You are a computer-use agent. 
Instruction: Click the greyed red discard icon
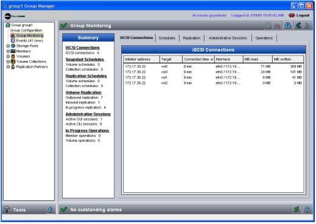pos(277,26)
